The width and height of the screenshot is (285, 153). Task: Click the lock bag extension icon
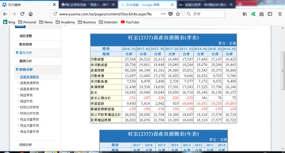tap(262, 14)
